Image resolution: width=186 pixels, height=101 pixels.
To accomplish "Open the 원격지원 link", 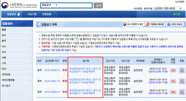I will tap(148, 9).
